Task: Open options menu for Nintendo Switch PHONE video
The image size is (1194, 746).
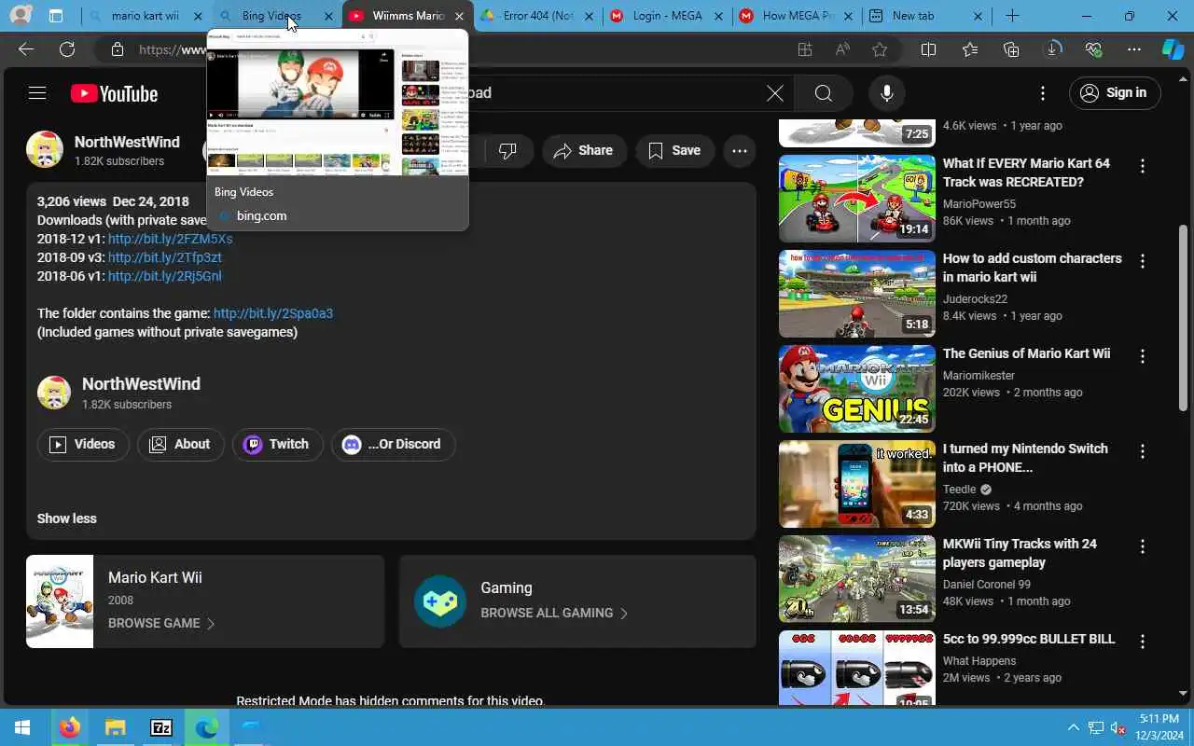Action: click(1142, 451)
